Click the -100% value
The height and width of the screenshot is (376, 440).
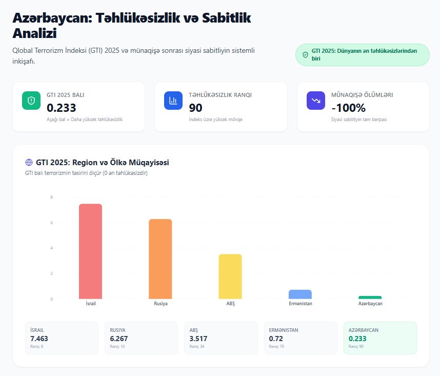pyautogui.click(x=348, y=108)
